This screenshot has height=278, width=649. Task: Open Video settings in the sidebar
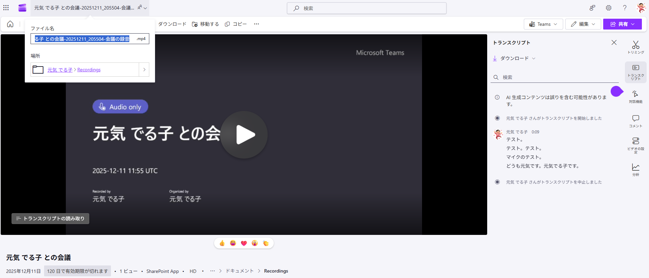click(x=635, y=145)
